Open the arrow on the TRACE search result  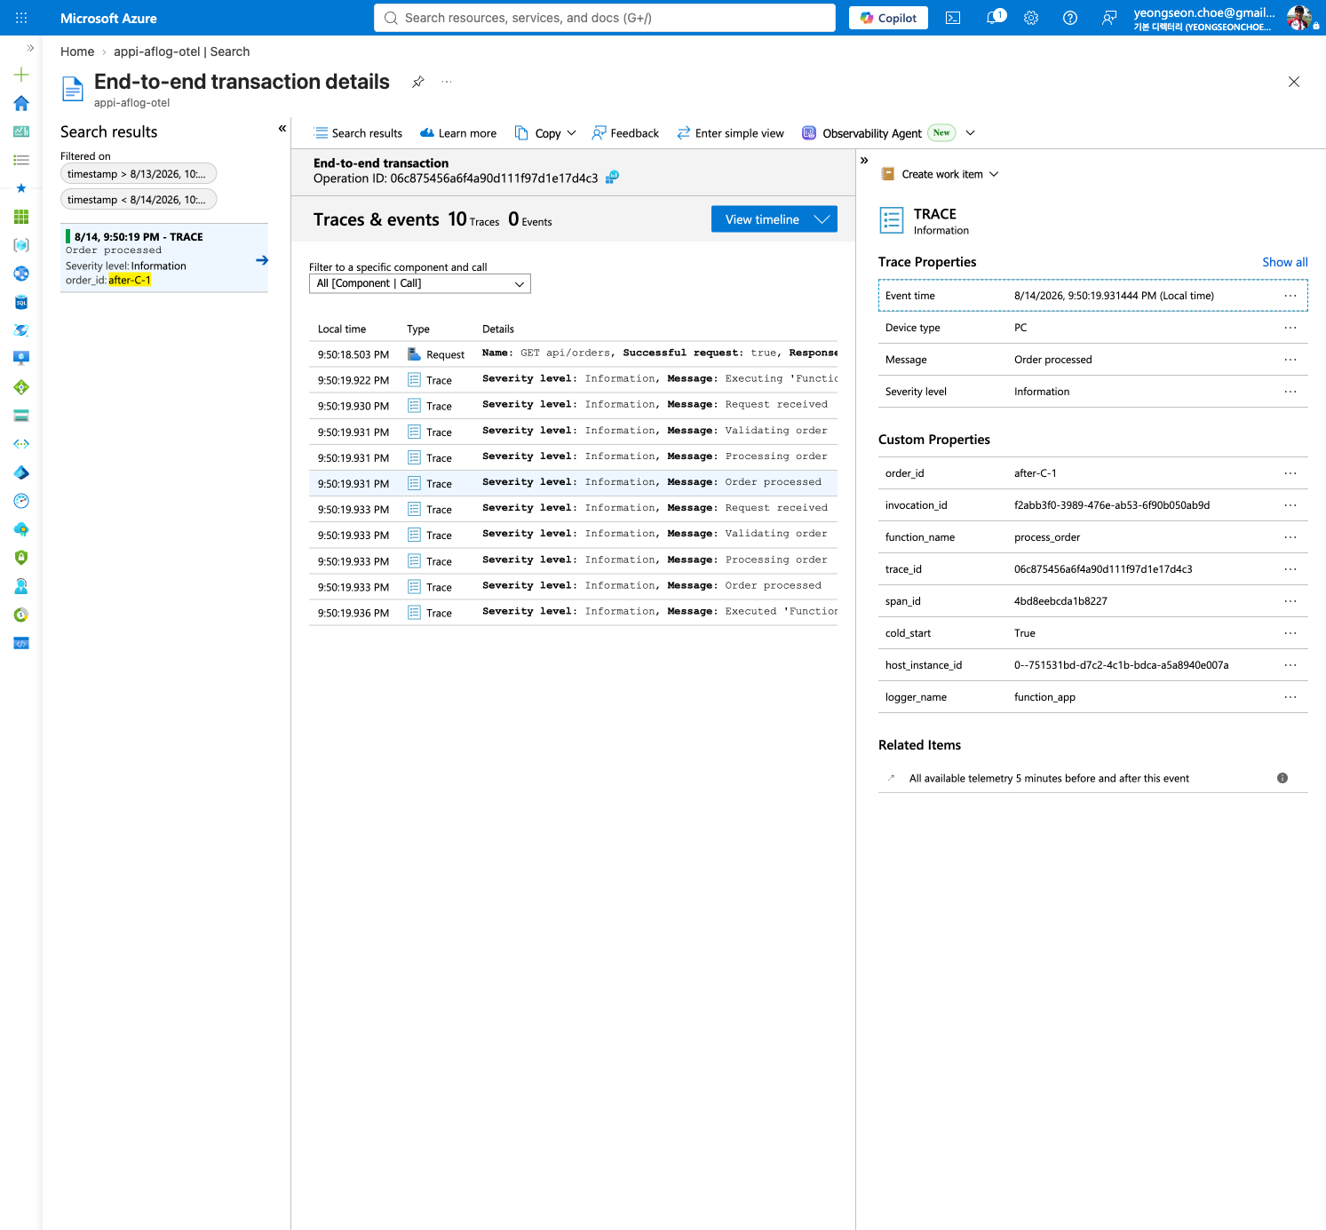262,260
